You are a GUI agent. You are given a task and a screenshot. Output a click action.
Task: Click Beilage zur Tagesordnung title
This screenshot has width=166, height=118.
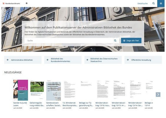pos(86,104)
